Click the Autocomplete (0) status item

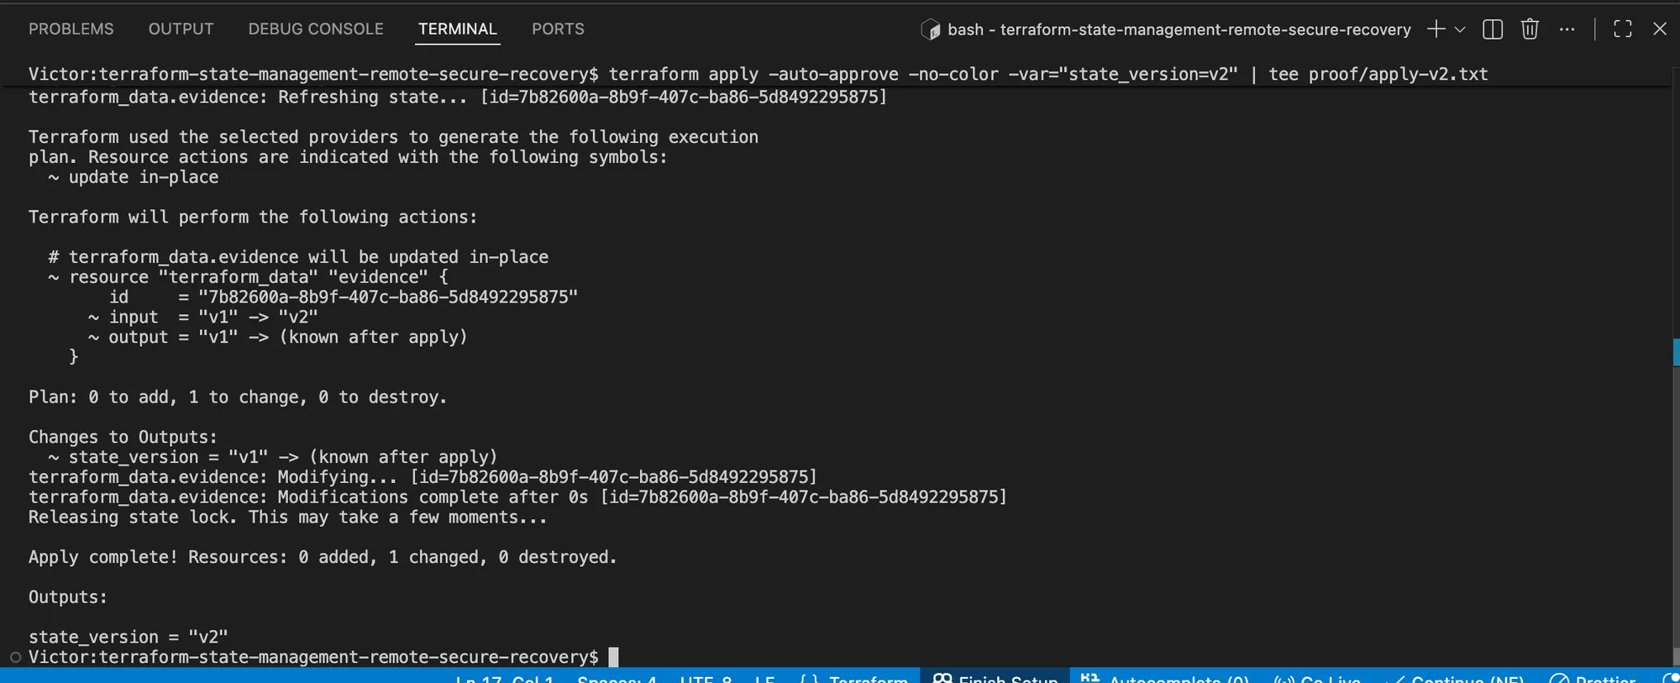pos(1165,677)
